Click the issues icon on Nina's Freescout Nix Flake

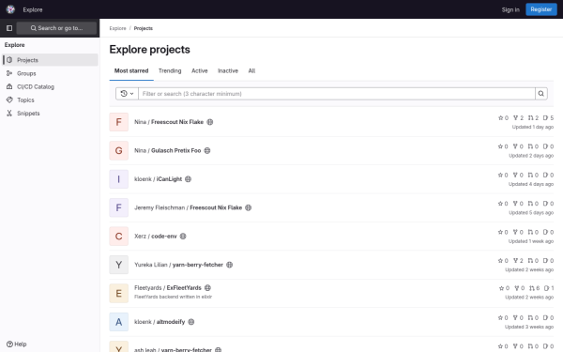(x=546, y=118)
